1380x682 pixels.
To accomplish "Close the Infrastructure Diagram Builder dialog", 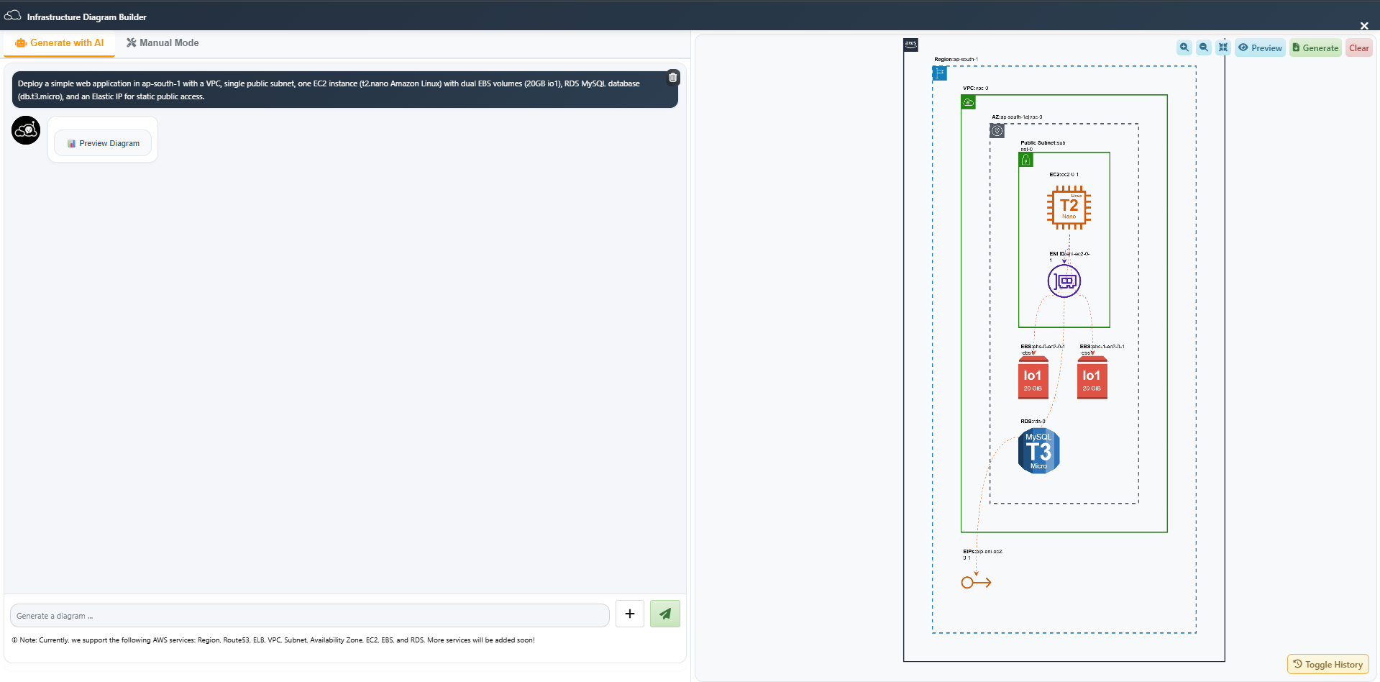I will (x=1364, y=26).
